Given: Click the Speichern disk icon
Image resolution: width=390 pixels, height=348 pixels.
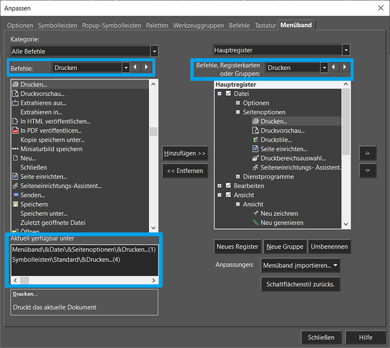Looking at the screenshot, I should (x=16, y=204).
